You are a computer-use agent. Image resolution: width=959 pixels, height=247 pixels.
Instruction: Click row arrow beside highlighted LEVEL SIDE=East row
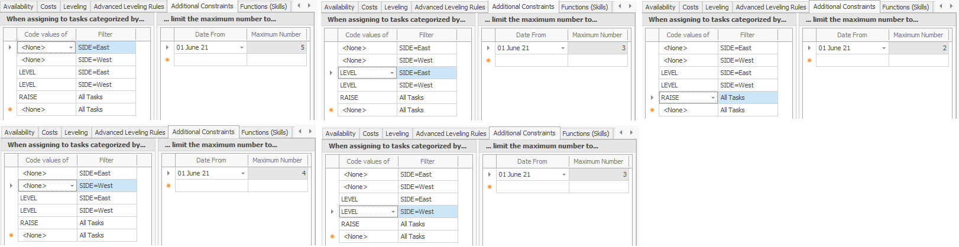(331, 73)
